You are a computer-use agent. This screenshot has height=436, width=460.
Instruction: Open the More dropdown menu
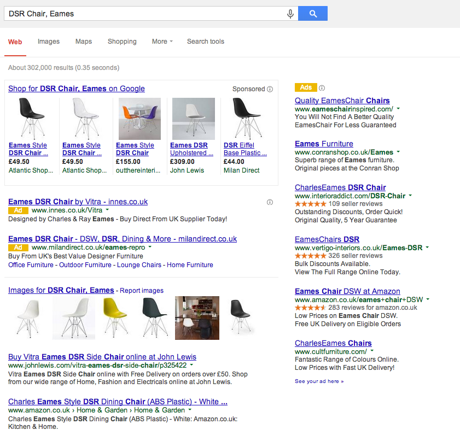coord(162,42)
